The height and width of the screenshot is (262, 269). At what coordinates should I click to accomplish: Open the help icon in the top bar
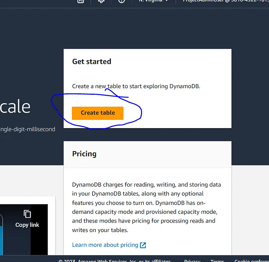tap(122, 1)
